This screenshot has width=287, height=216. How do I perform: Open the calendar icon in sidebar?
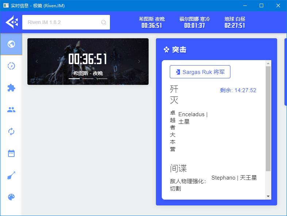click(x=11, y=153)
